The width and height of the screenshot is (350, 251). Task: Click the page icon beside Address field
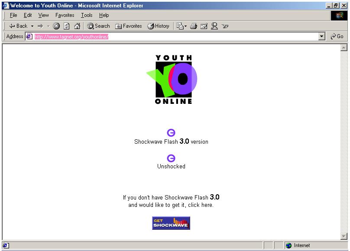pyautogui.click(x=29, y=36)
